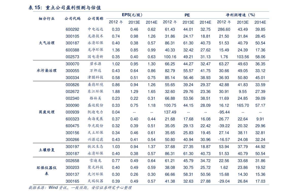Click the data source note 数据来源 at the bottom
The width and height of the screenshot is (302, 195).
click(x=80, y=188)
